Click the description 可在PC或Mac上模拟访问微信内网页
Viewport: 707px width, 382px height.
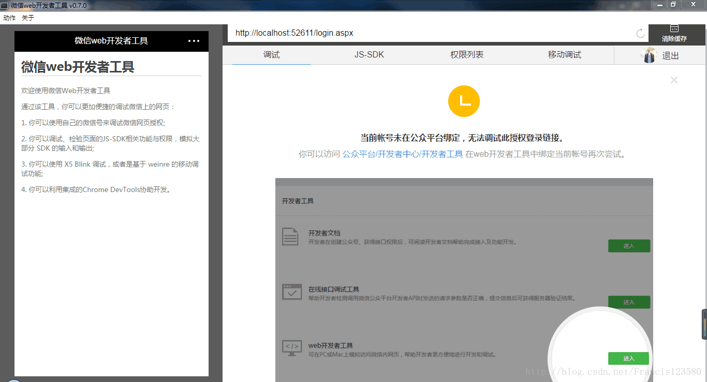(x=402, y=355)
